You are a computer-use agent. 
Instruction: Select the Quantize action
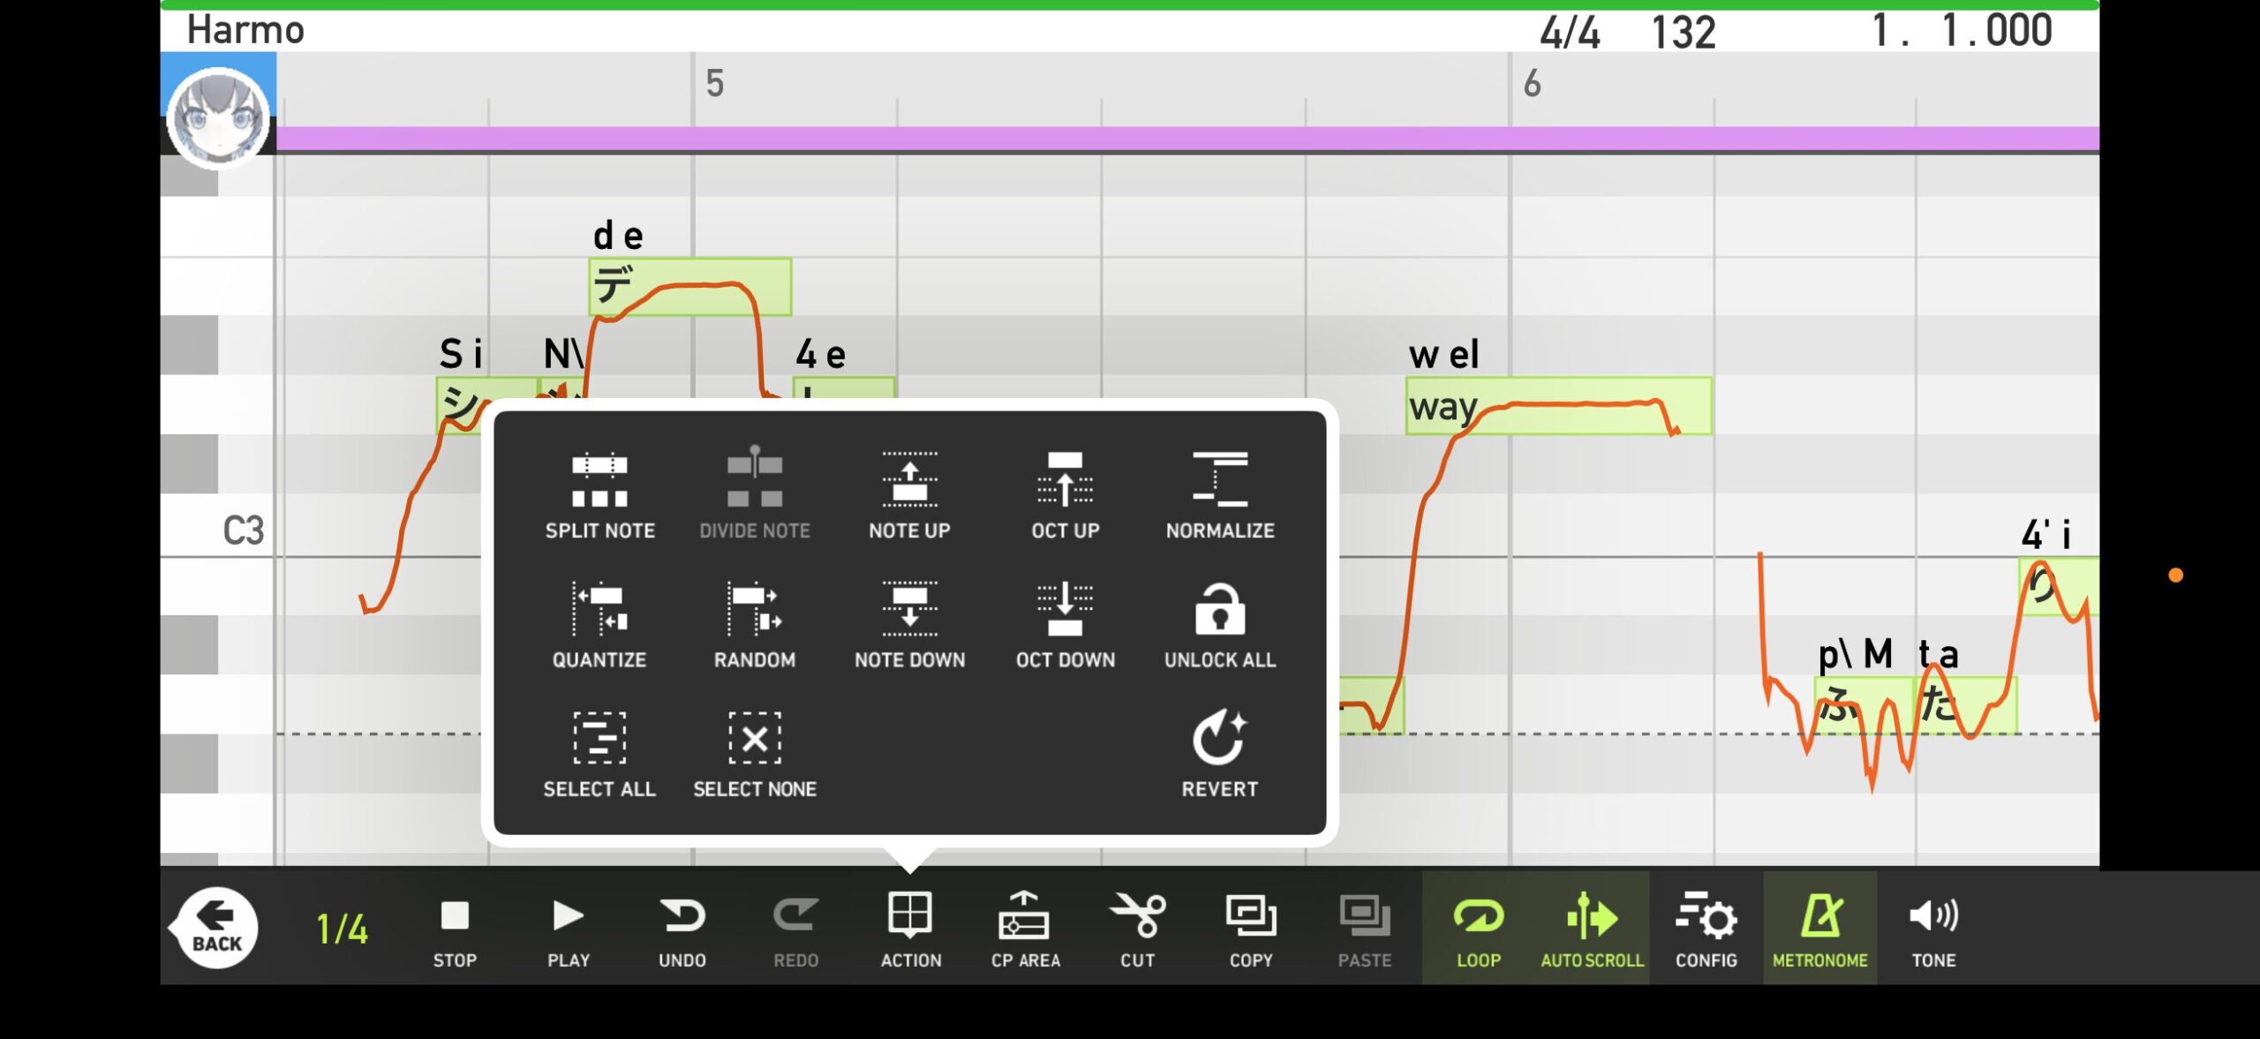(599, 610)
